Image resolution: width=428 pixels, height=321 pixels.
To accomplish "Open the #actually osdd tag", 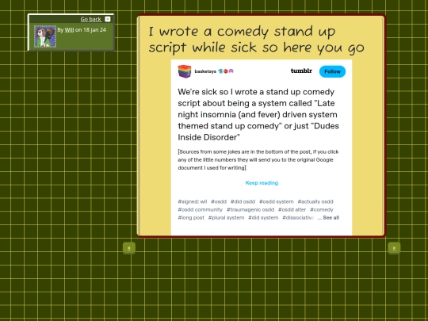I will 315,202.
